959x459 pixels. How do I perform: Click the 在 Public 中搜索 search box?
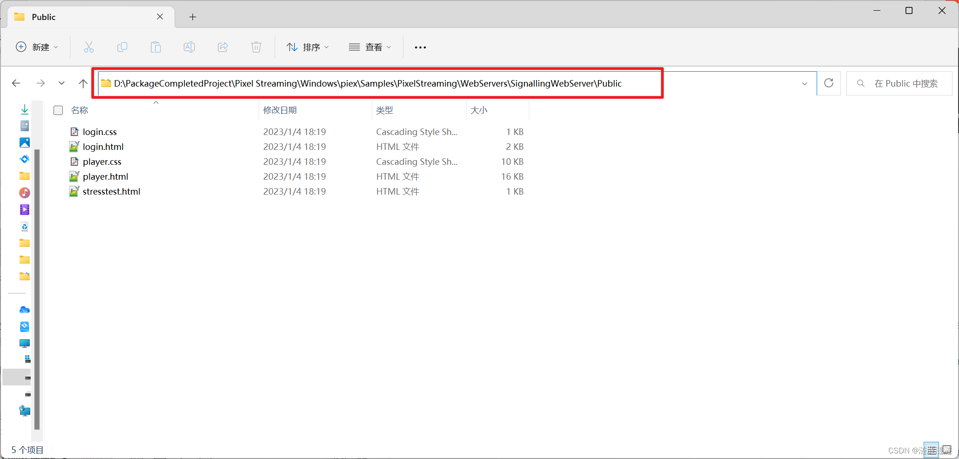click(899, 83)
